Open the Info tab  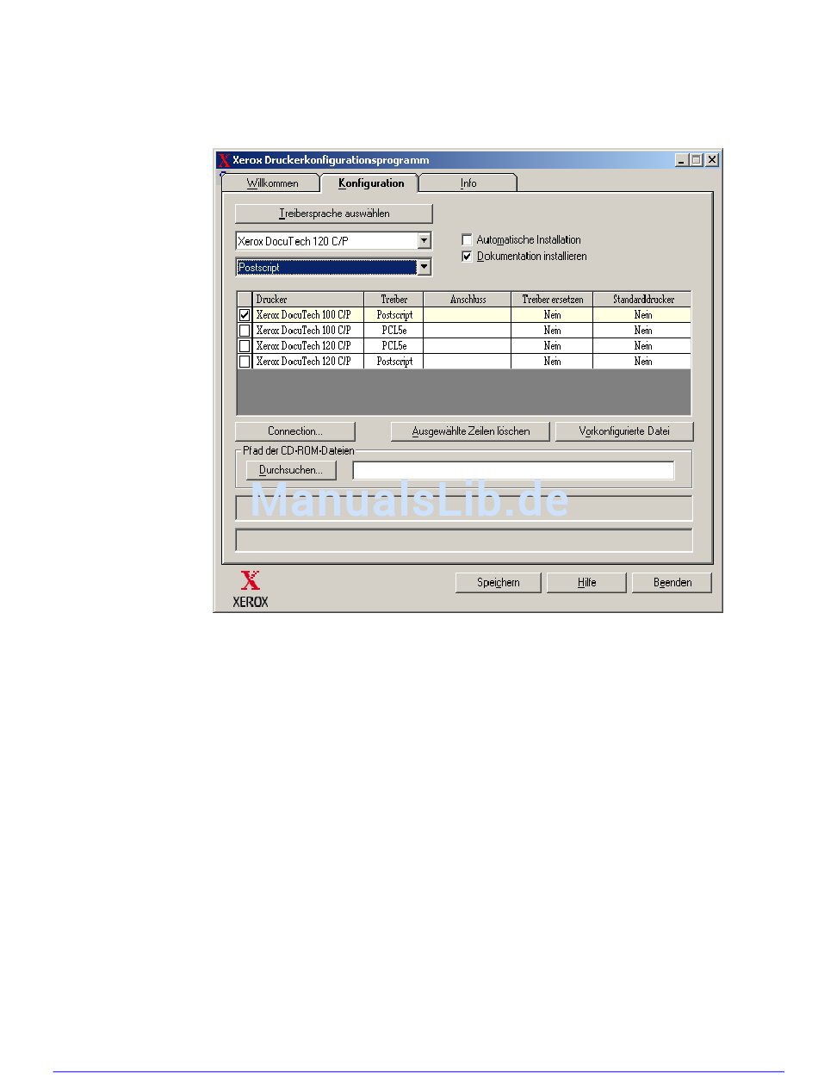[x=468, y=183]
